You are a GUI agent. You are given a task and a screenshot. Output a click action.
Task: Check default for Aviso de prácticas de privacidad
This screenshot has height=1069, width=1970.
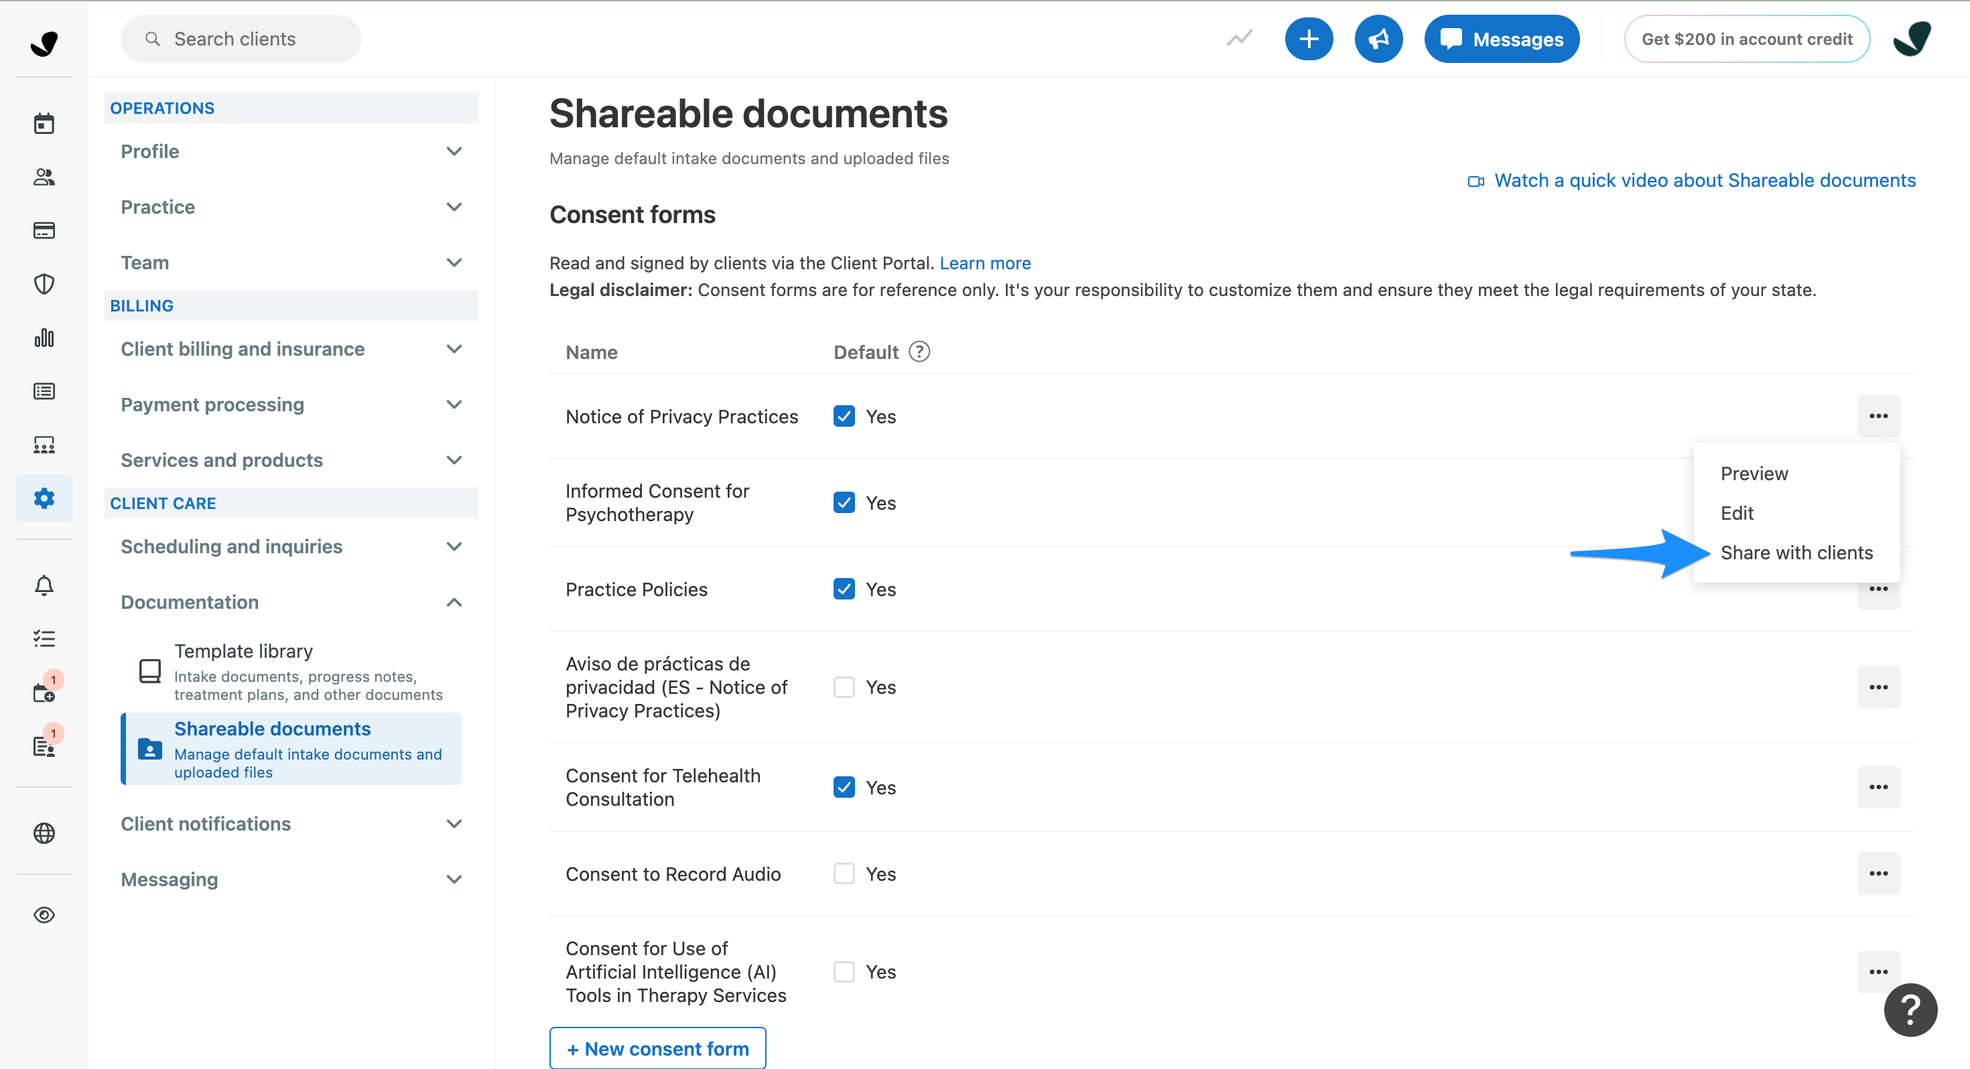click(x=844, y=687)
